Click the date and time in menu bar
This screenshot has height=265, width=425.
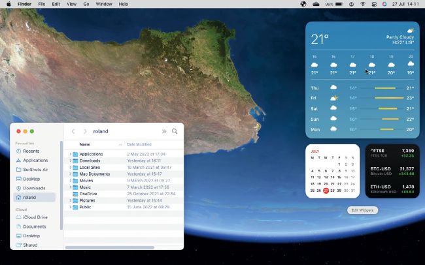click(406, 4)
